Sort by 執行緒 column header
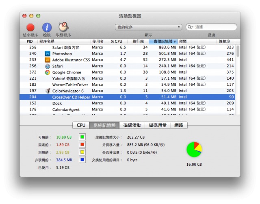The image size is (260, 204). coord(138,41)
